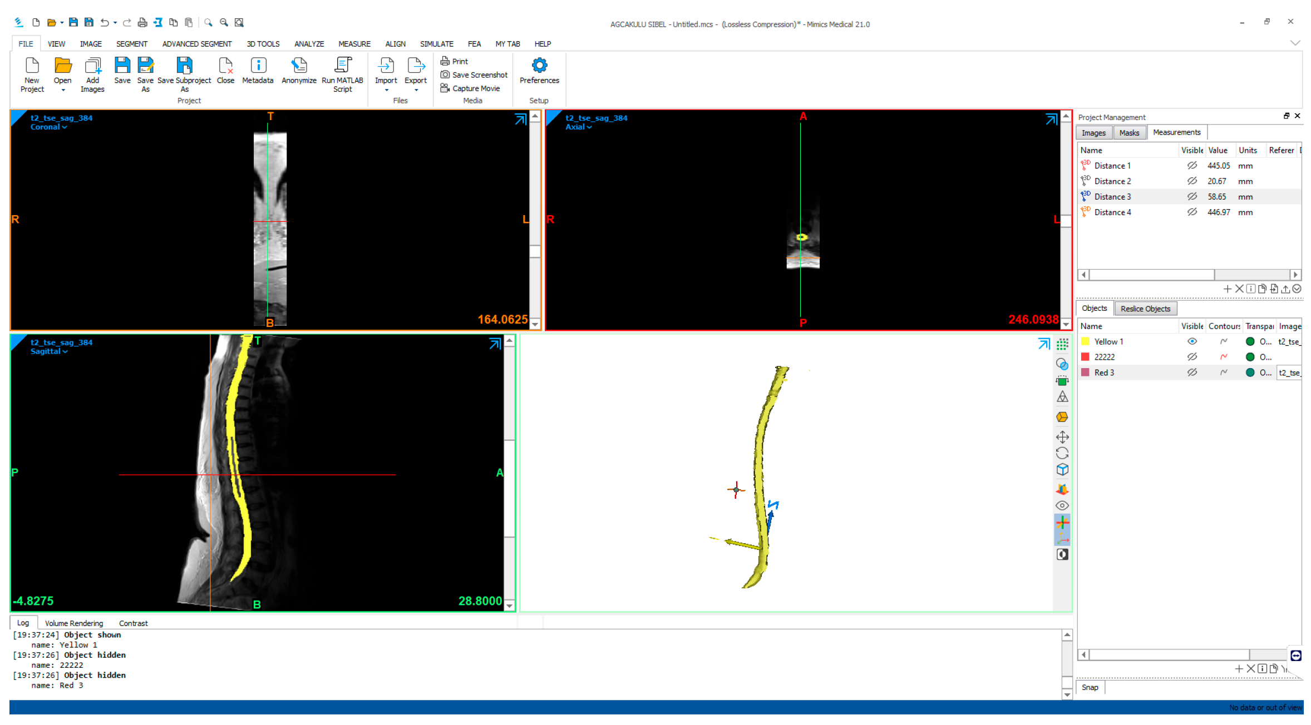Click Save Screenshot button
This screenshot has width=1311, height=725.
[474, 75]
